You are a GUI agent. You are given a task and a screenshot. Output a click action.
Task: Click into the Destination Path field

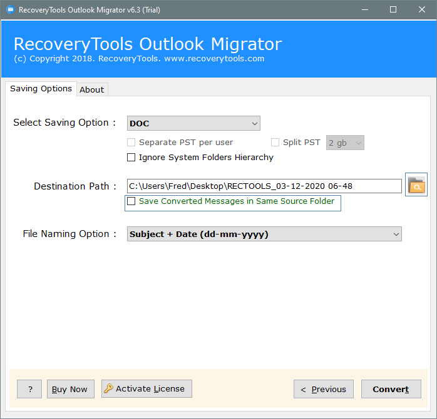[x=264, y=186]
